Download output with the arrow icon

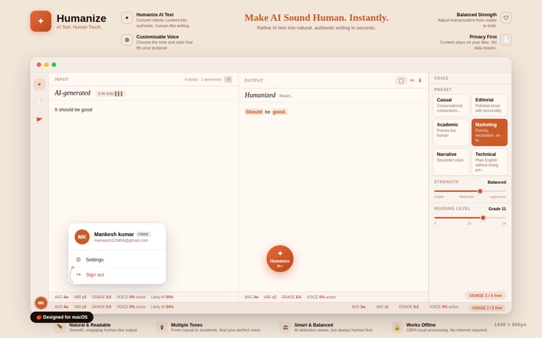tap(420, 80)
